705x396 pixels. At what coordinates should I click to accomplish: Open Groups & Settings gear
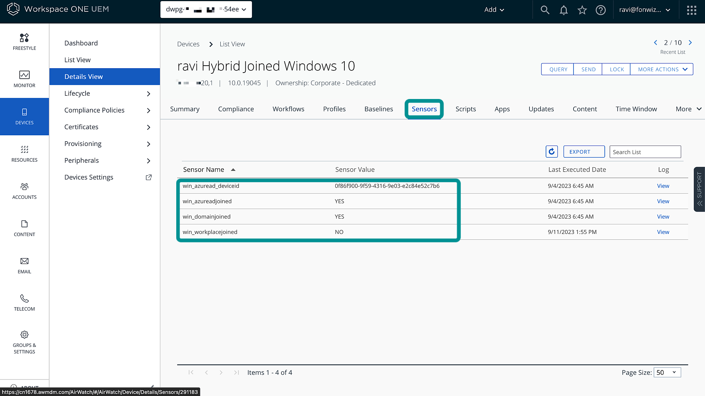[x=24, y=341]
